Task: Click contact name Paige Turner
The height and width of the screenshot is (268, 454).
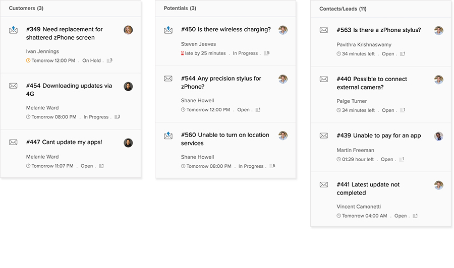Action: coord(352,101)
